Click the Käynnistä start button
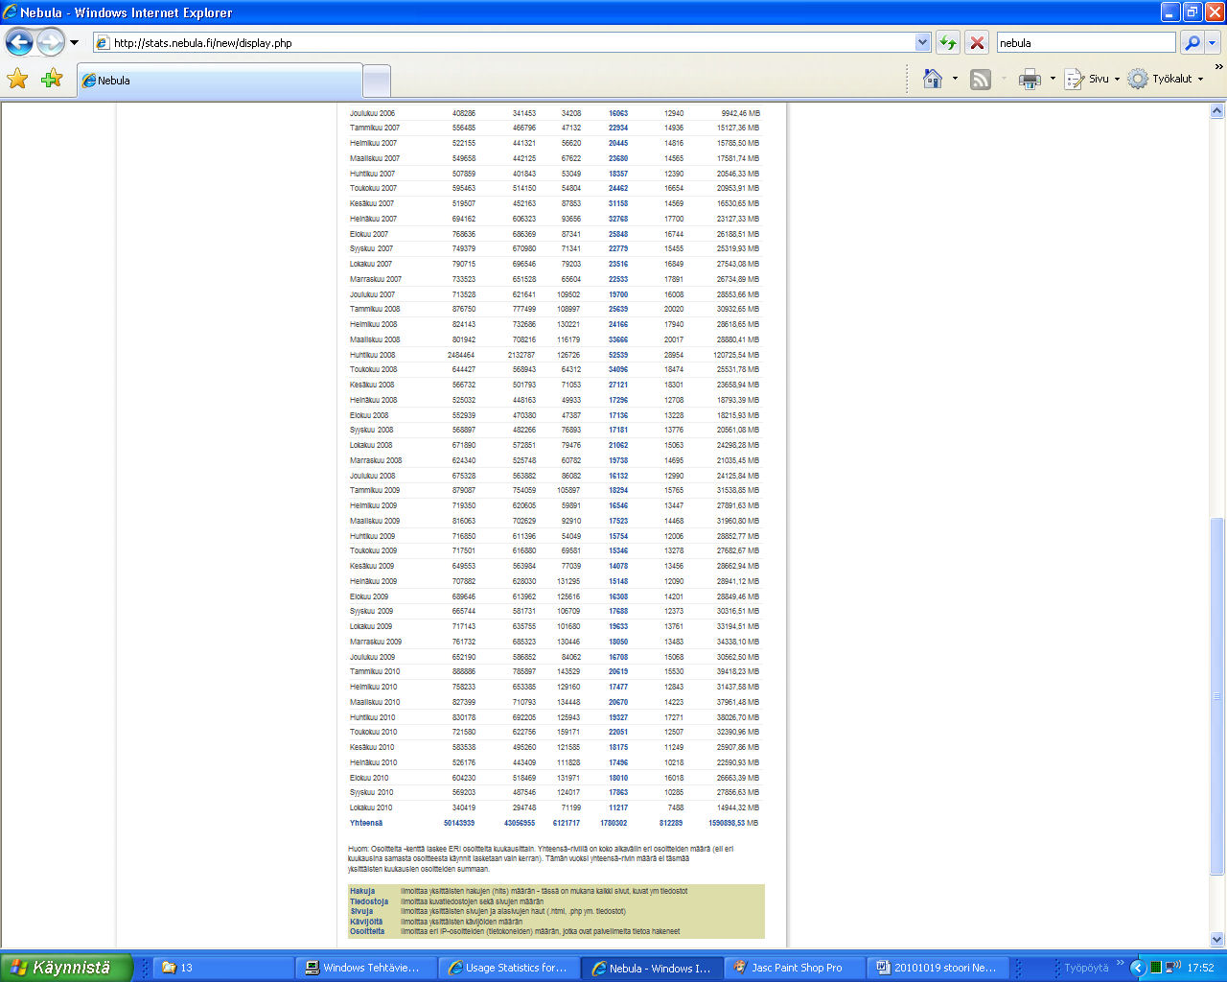1227x982 pixels. tap(62, 968)
